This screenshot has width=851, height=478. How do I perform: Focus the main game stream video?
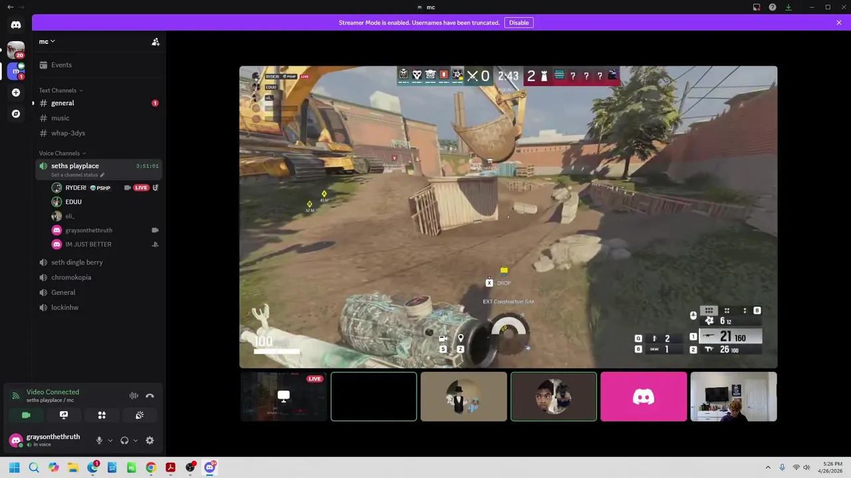[x=508, y=216]
